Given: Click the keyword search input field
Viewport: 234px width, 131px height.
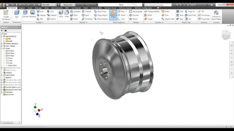Looking at the screenshot, I should [158, 5].
